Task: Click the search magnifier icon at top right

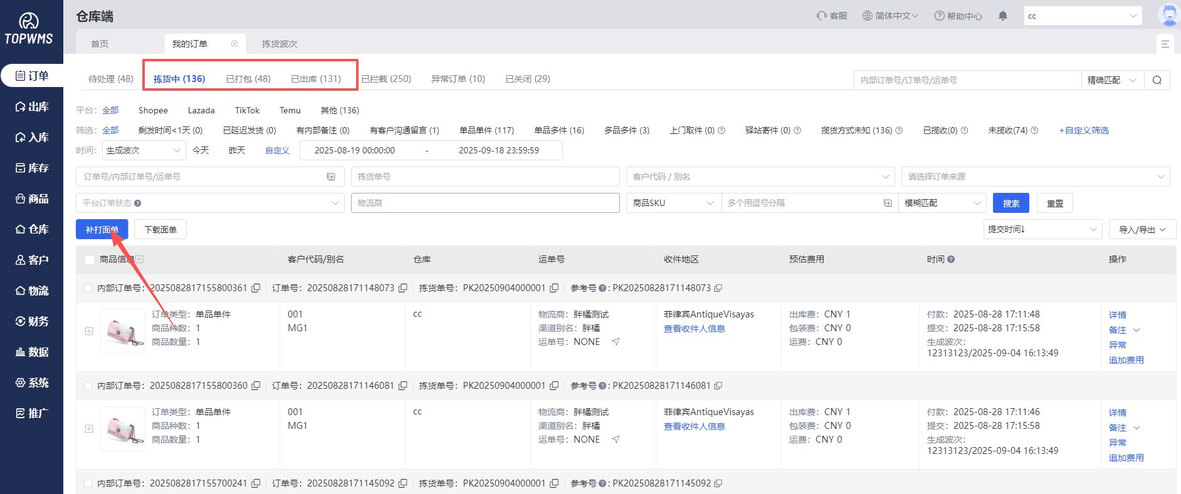Action: coord(1157,80)
